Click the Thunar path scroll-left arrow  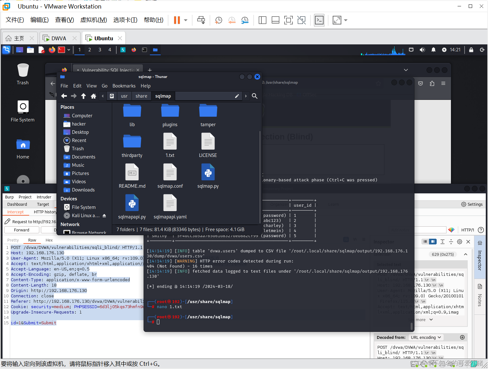pos(103,96)
